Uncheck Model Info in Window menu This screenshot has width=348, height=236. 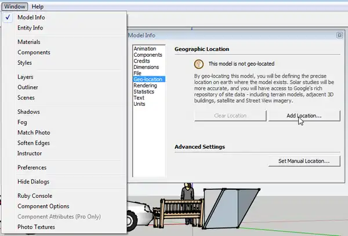point(30,17)
